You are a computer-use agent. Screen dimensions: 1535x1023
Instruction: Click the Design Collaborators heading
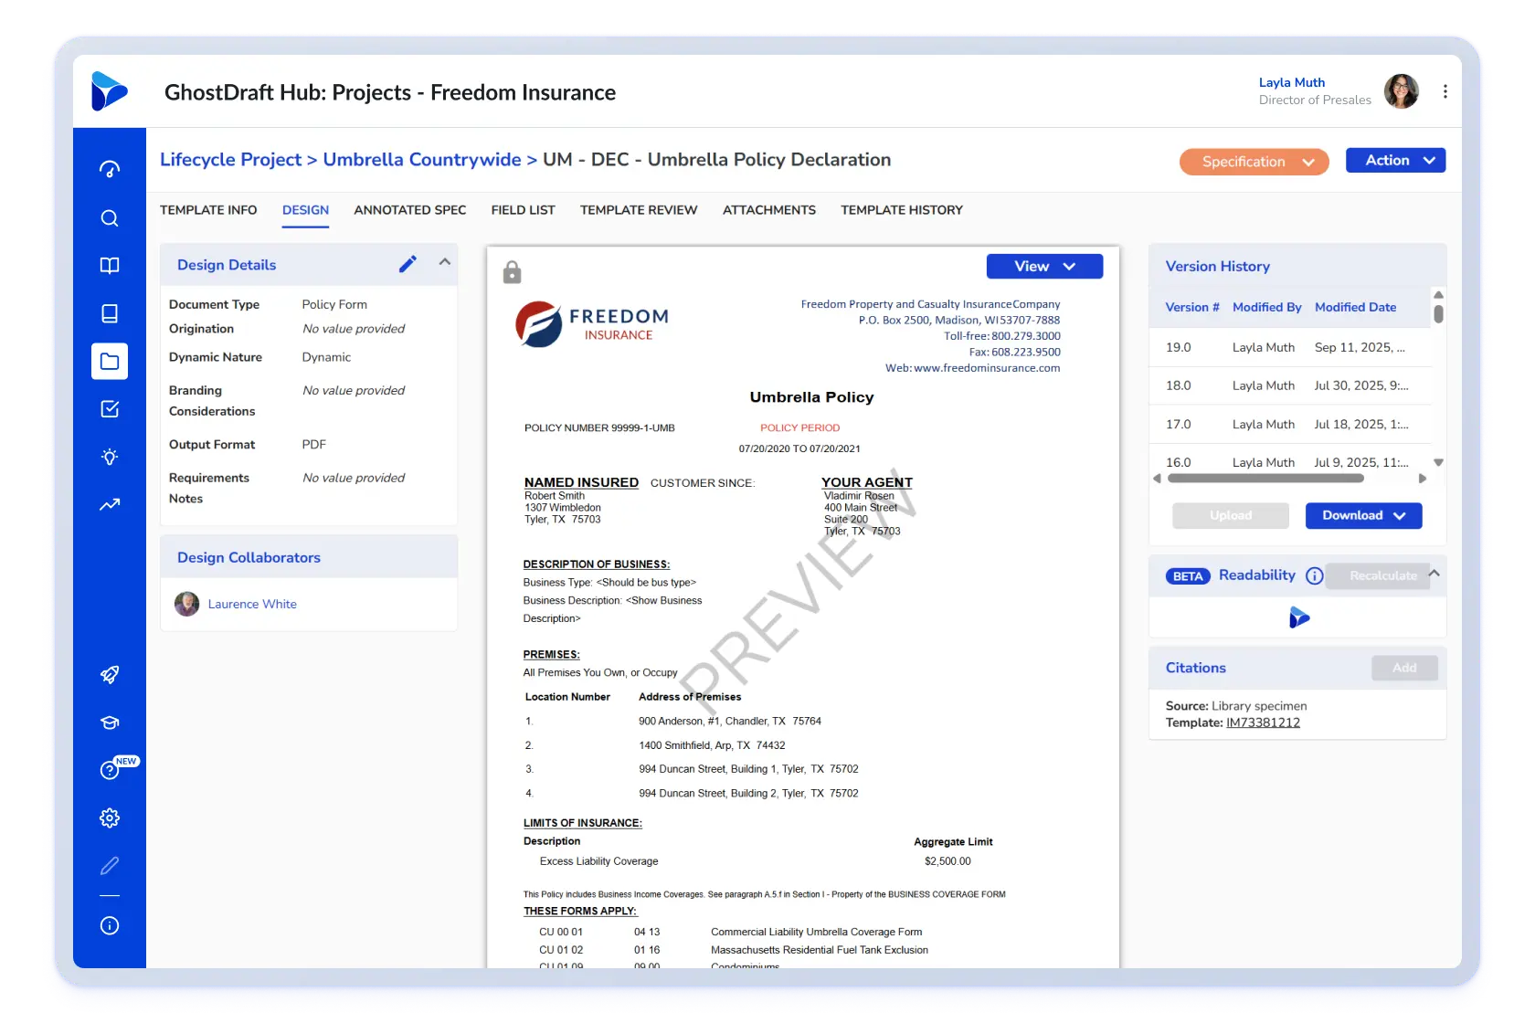click(249, 557)
